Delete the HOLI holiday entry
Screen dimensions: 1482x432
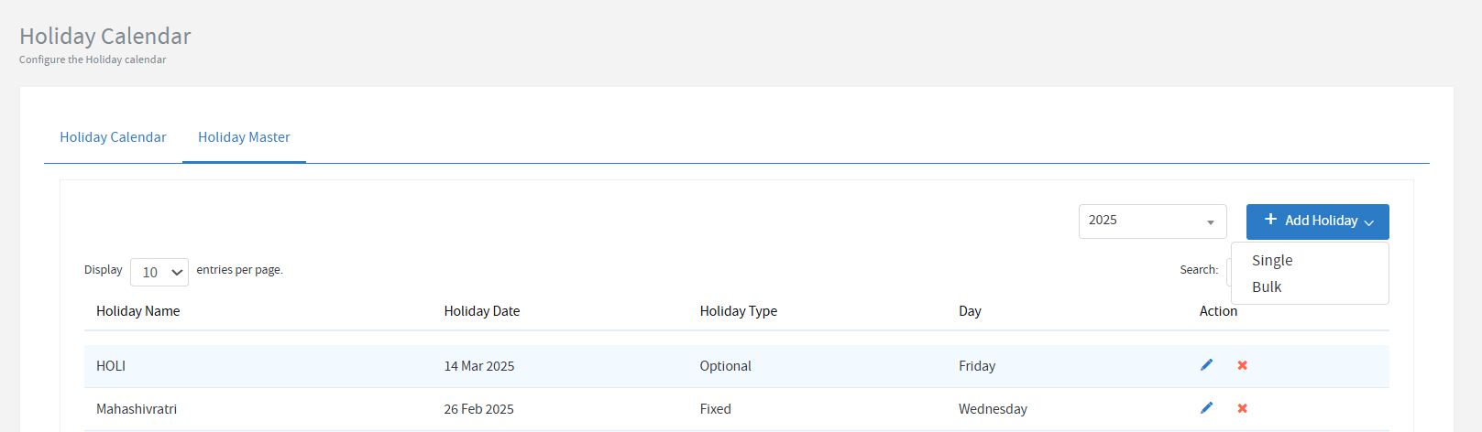click(x=1242, y=365)
